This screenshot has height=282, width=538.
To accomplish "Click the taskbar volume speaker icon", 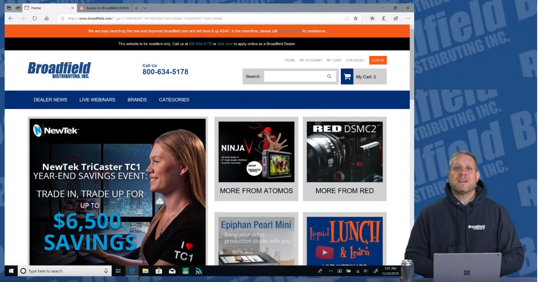I will tap(365, 271).
